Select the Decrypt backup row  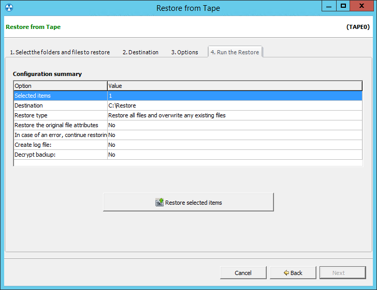(188, 155)
